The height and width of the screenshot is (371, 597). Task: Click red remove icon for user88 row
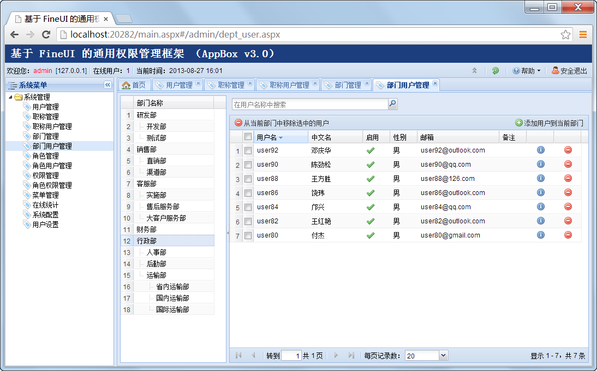568,178
